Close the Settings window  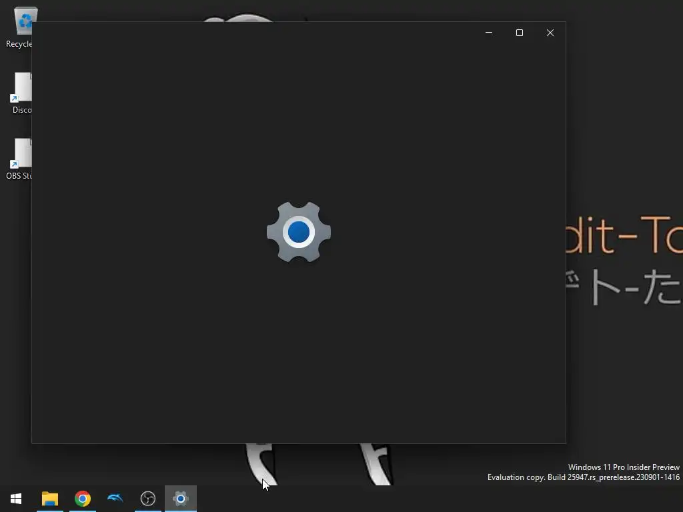[550, 33]
